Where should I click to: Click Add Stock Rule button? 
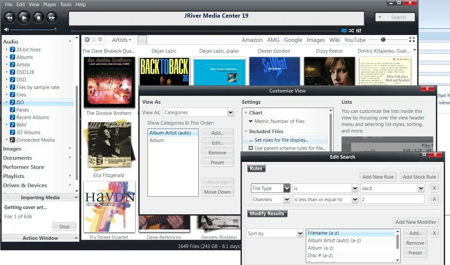[419, 177]
